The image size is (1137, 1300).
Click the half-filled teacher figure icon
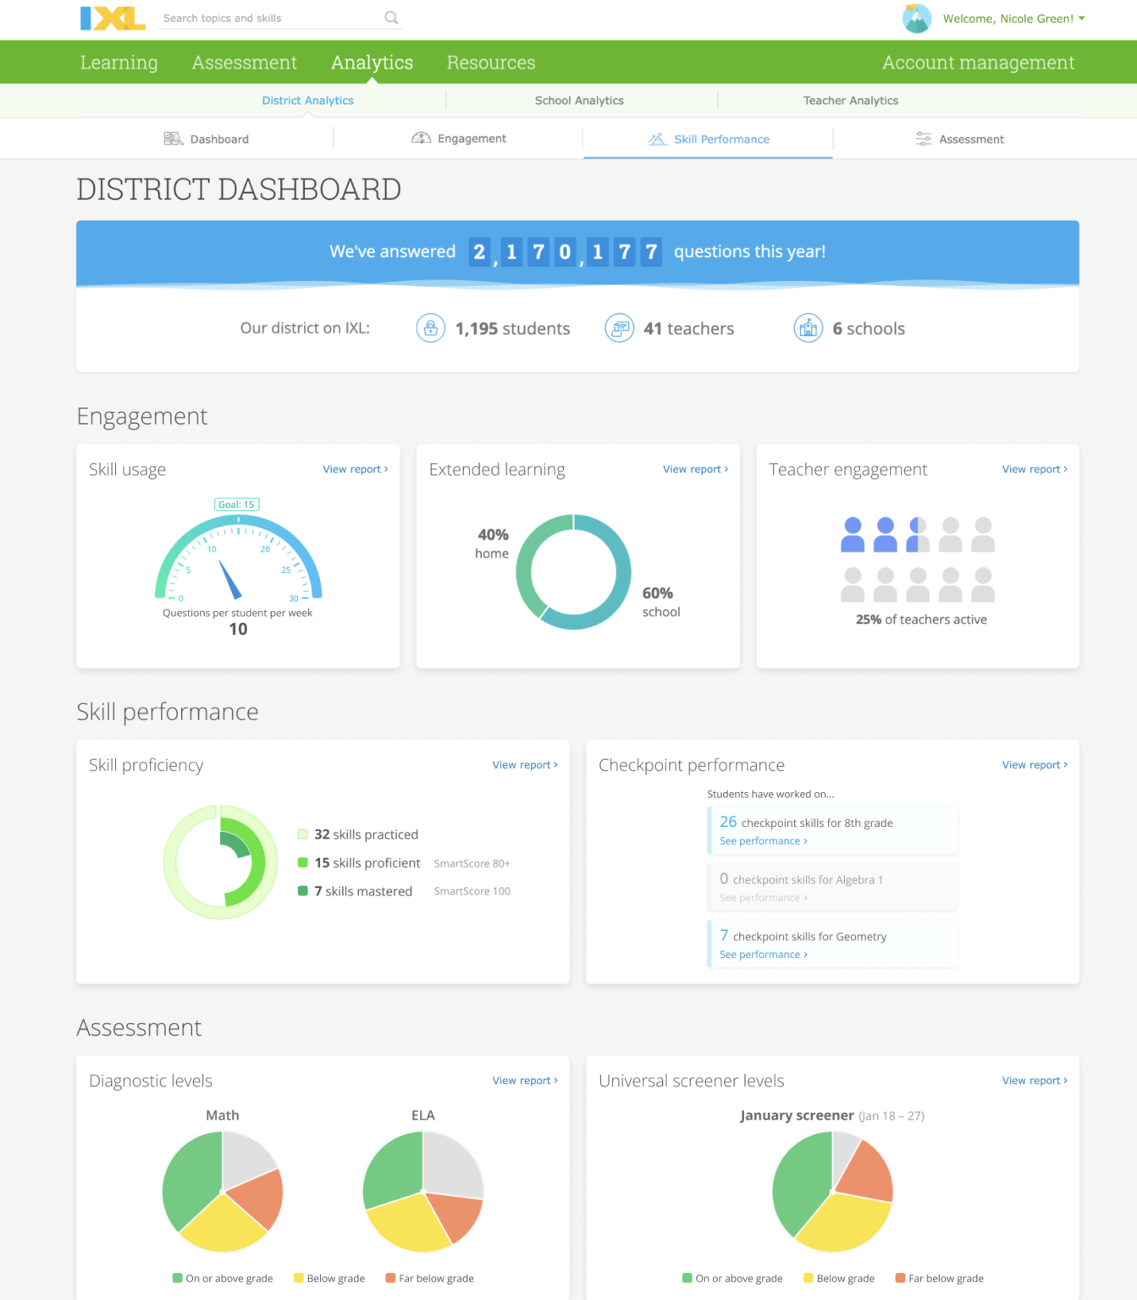tap(918, 535)
